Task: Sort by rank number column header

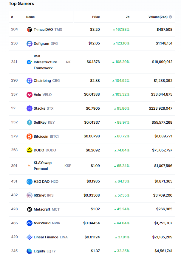Action: pos(12,17)
